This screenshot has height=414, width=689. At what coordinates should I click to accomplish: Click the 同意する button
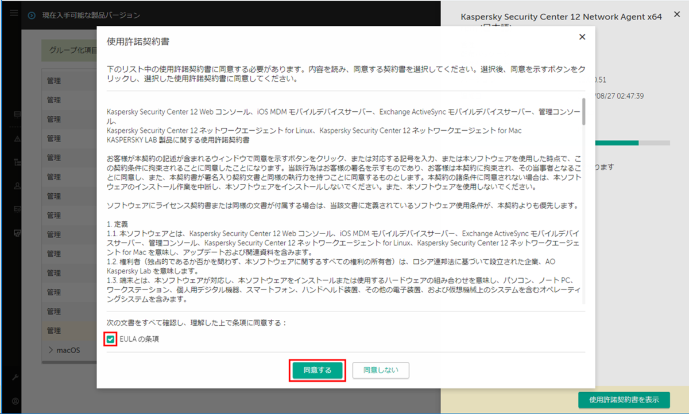click(x=318, y=370)
